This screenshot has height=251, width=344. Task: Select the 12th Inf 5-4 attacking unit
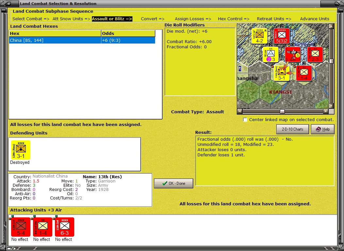[x=21, y=227]
